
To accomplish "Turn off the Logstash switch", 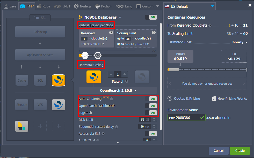I will coord(151,113).
